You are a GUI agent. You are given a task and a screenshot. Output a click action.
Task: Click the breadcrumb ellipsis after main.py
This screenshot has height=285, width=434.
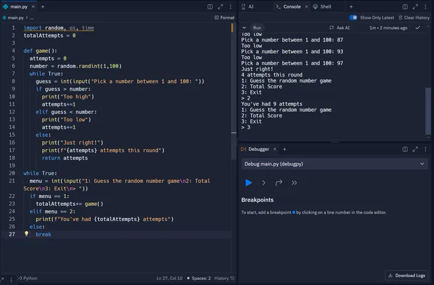32,17
